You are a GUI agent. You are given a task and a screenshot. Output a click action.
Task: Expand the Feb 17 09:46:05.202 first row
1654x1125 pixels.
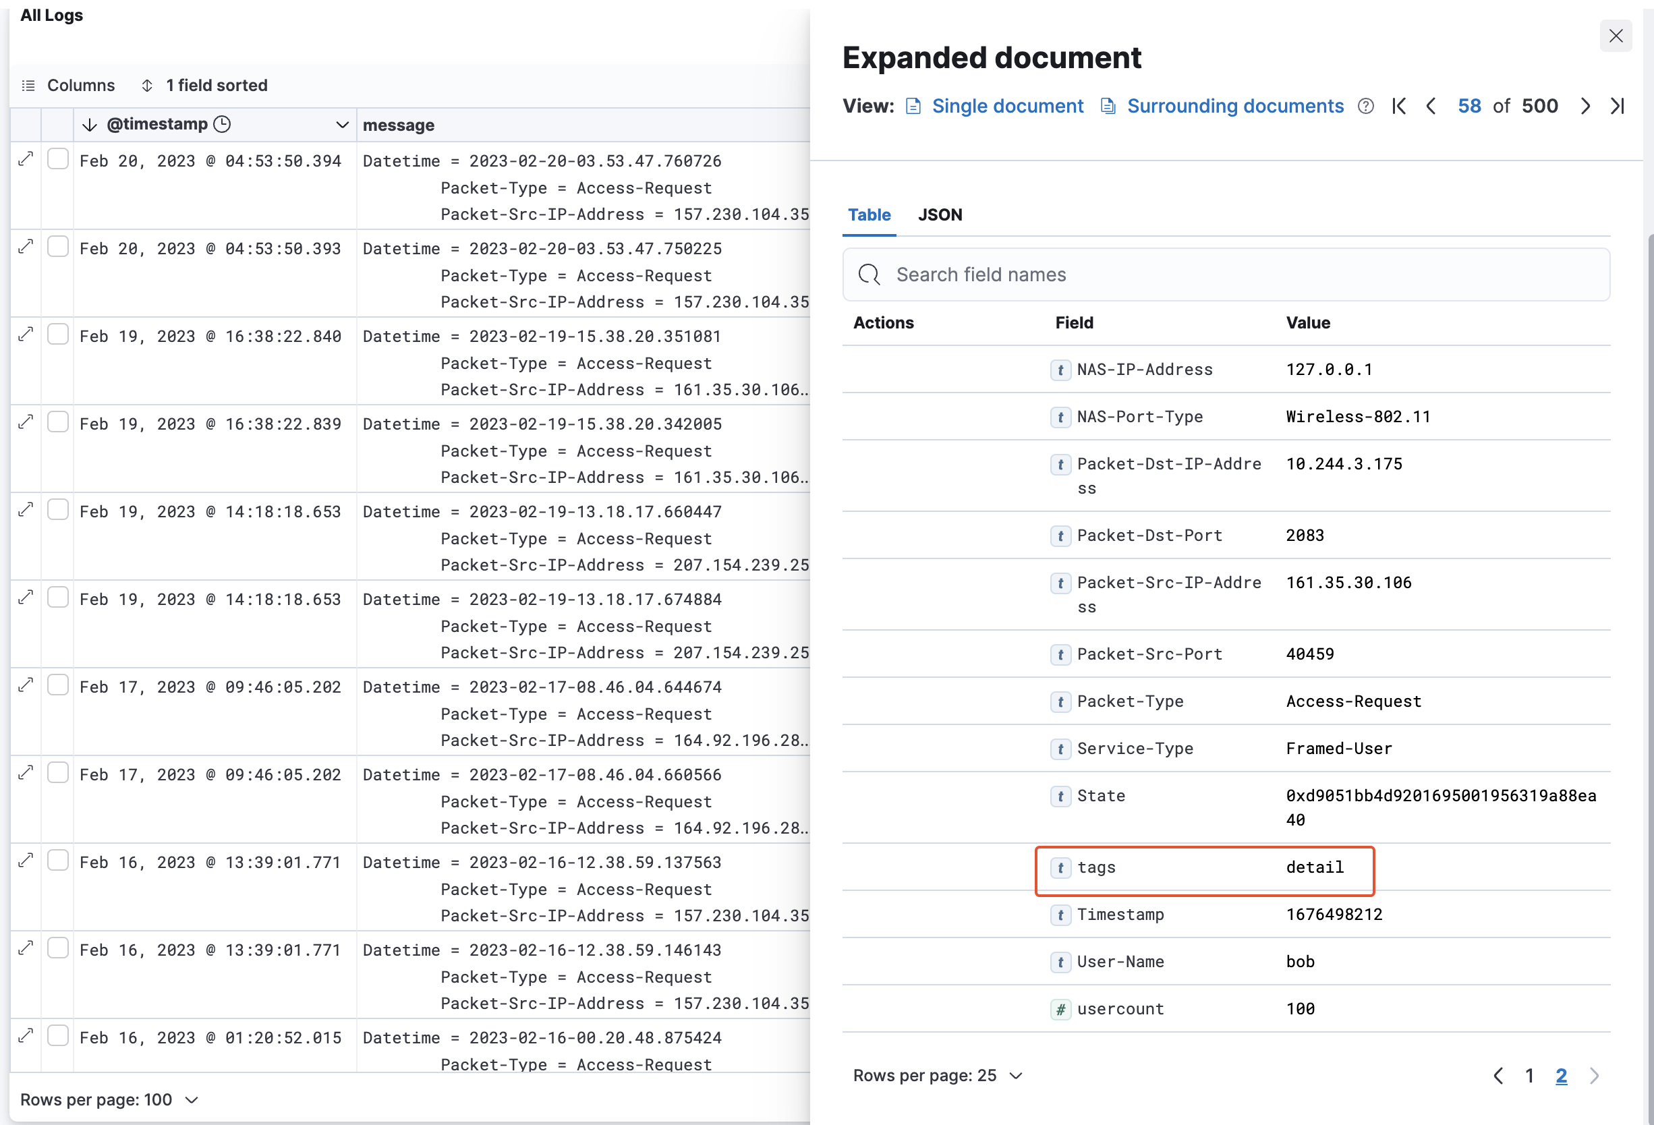tap(26, 685)
